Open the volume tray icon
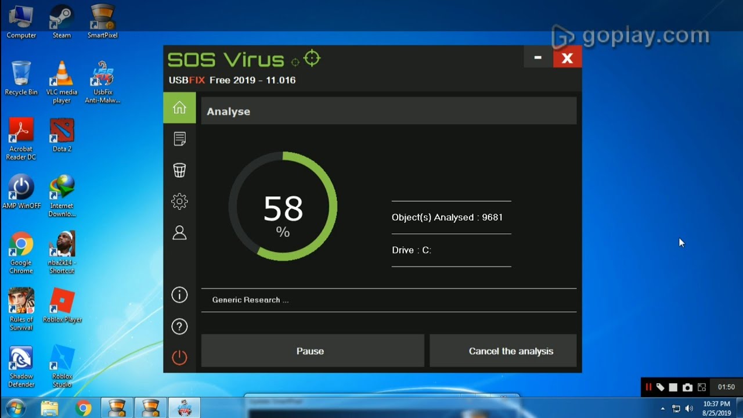 [689, 409]
